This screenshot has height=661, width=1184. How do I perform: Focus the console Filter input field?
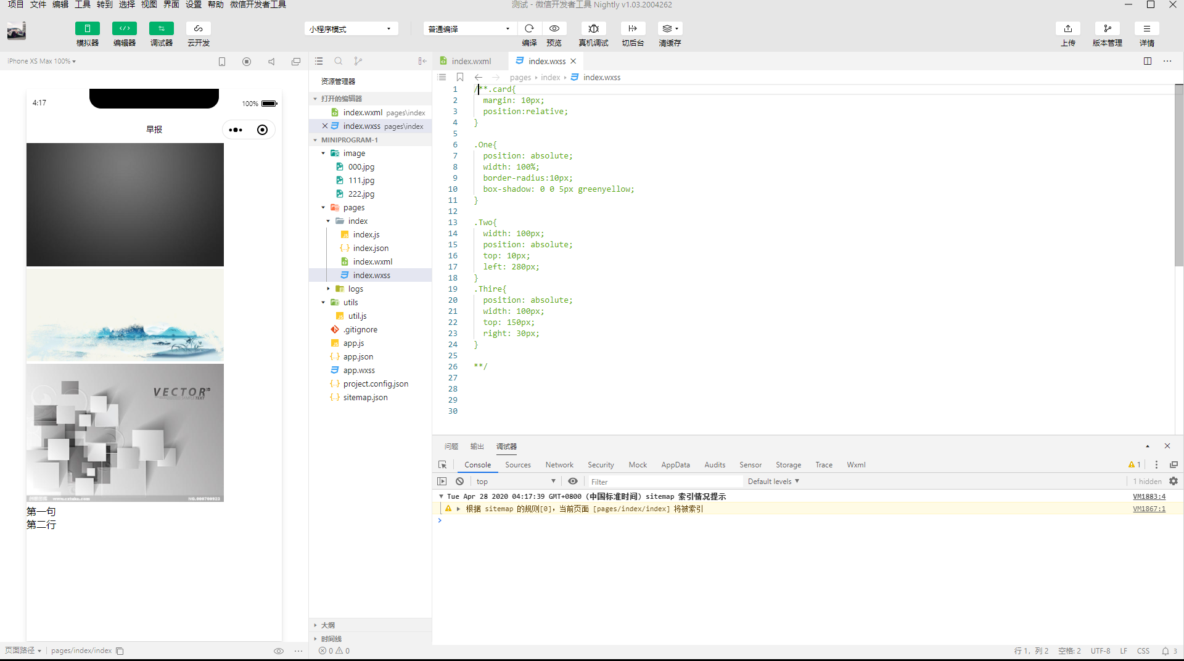[664, 482]
